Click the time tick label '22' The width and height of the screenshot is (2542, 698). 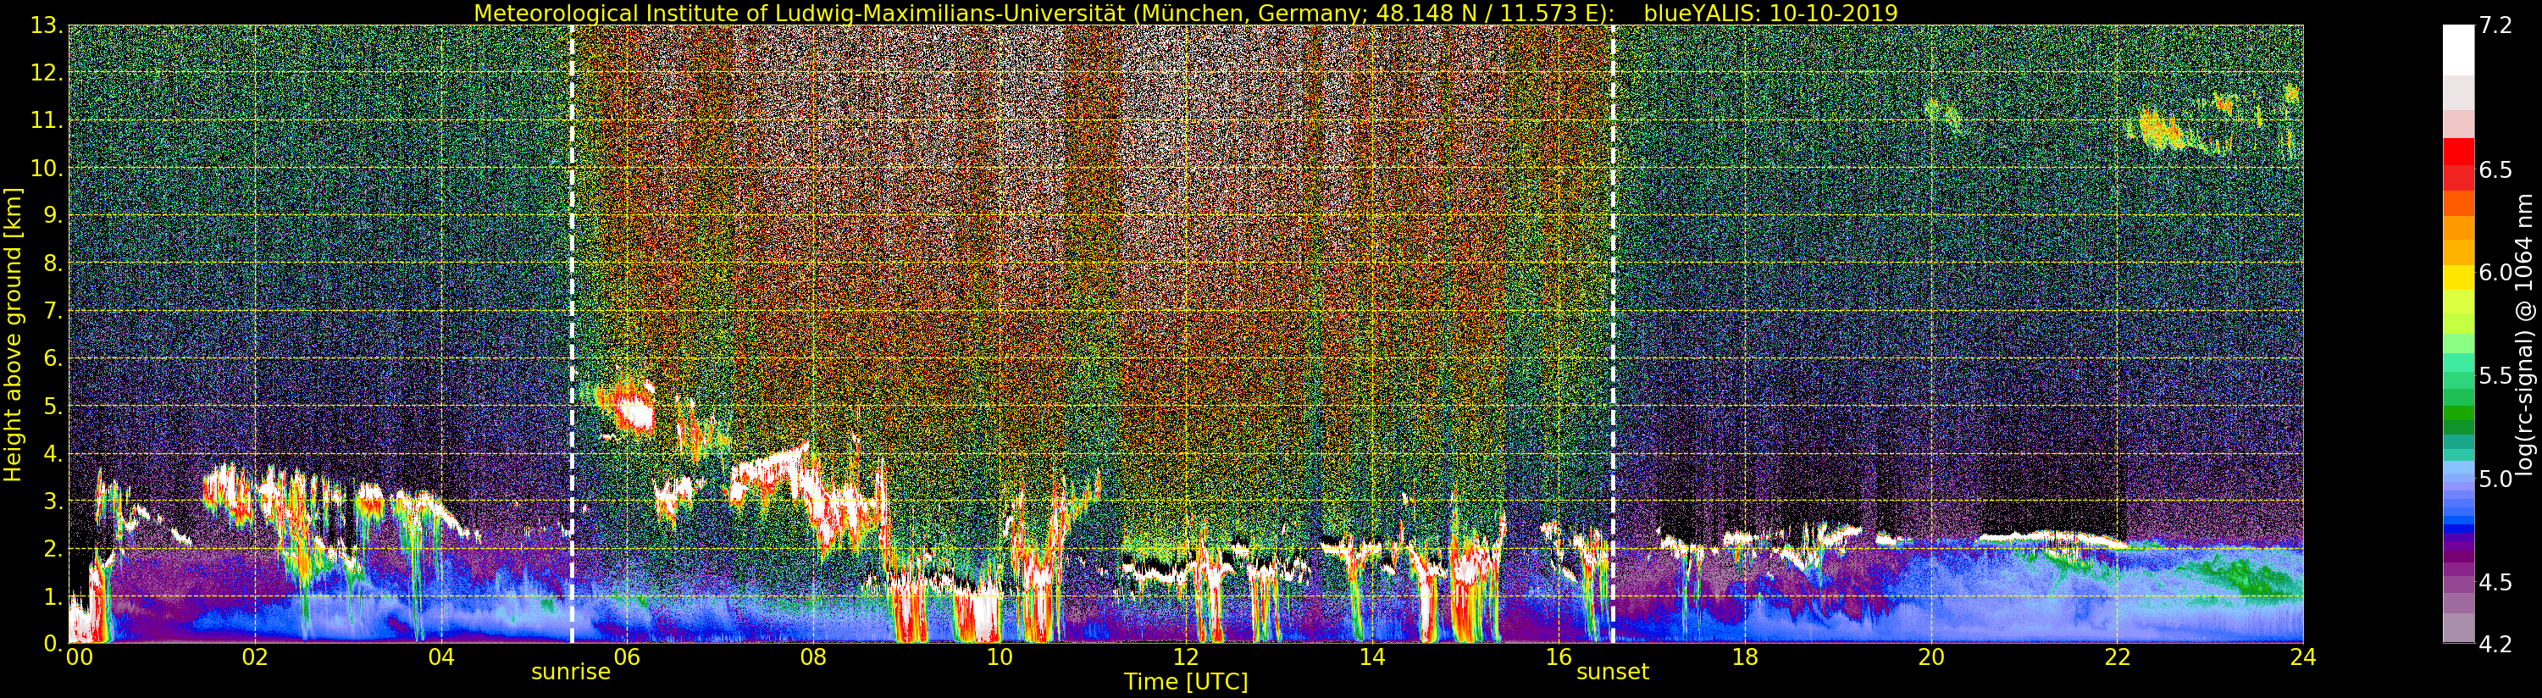tap(2117, 657)
